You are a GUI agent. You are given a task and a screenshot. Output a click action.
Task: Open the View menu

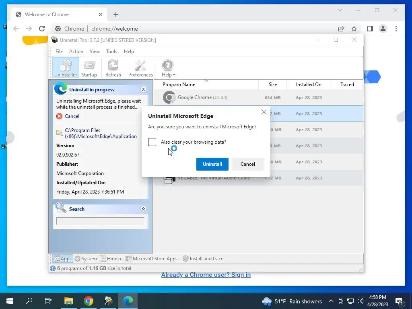click(x=95, y=51)
